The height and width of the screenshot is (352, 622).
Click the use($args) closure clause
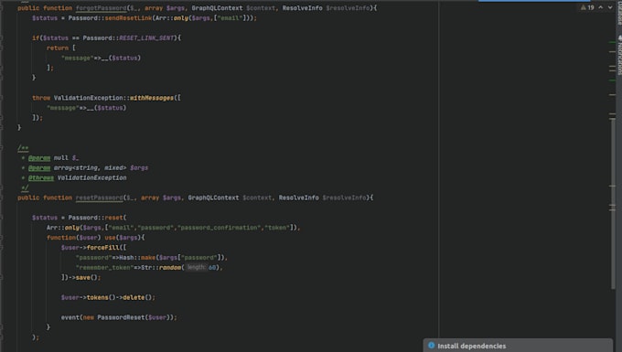coord(123,238)
